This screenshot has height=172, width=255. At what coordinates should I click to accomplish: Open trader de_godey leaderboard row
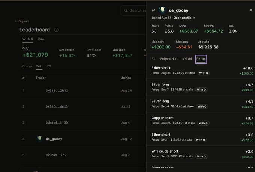(x=82, y=139)
